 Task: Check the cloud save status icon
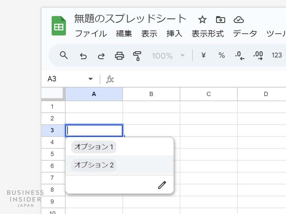(x=238, y=20)
